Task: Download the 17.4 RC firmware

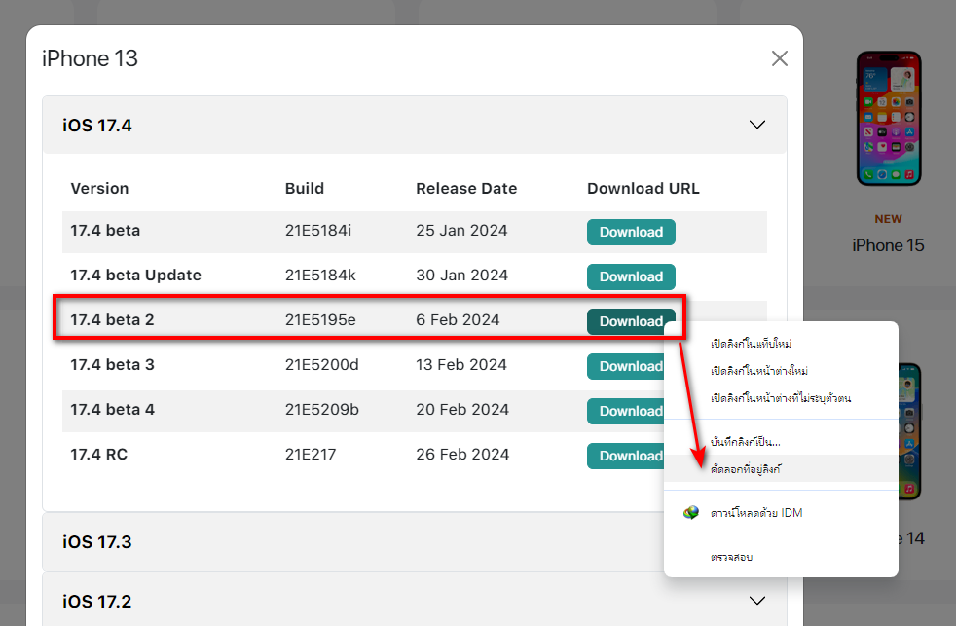Action: coord(626,456)
